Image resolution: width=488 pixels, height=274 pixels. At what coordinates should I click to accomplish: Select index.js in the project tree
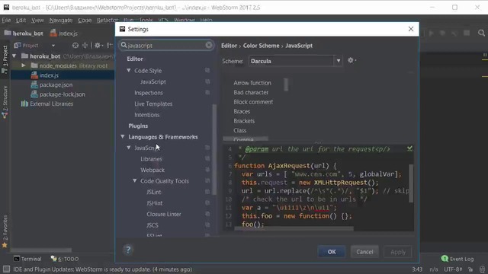pos(49,75)
